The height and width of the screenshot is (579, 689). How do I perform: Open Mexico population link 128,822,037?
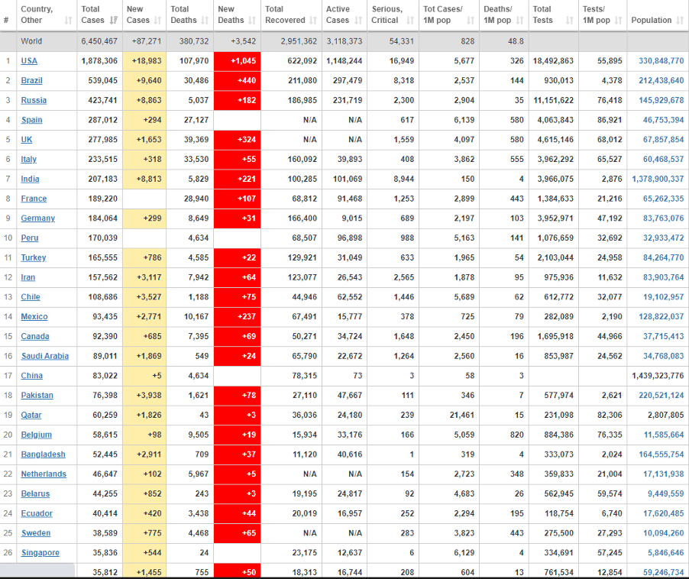tap(662, 317)
